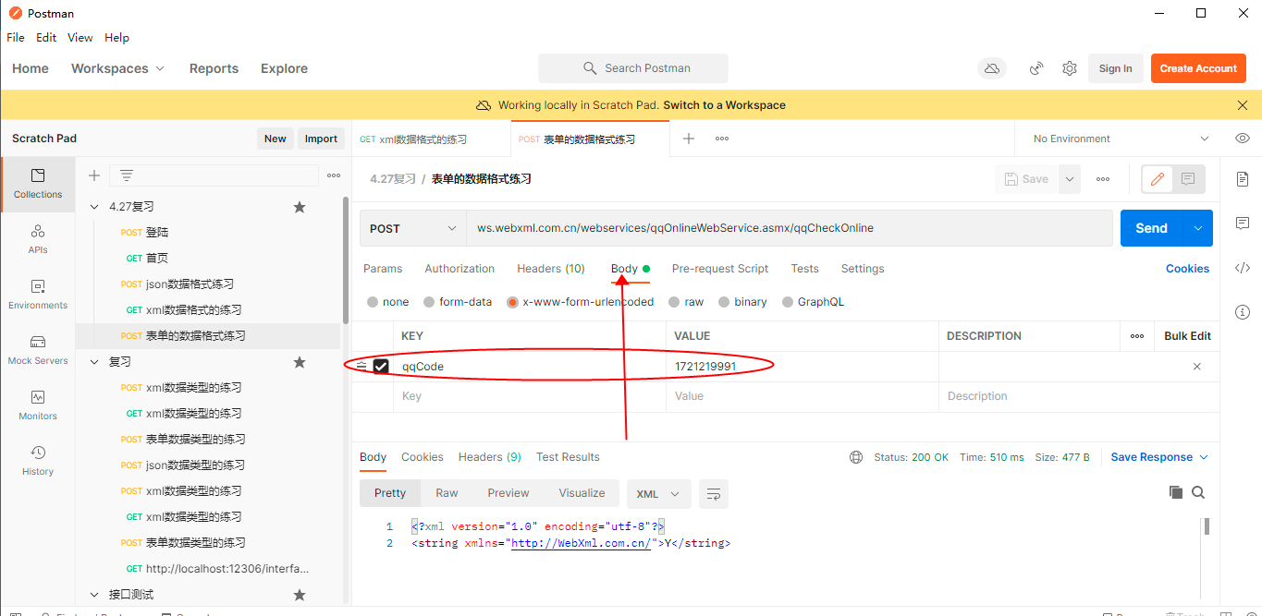The width and height of the screenshot is (1262, 616).
Task: Switch to the Params tab
Action: coord(383,269)
